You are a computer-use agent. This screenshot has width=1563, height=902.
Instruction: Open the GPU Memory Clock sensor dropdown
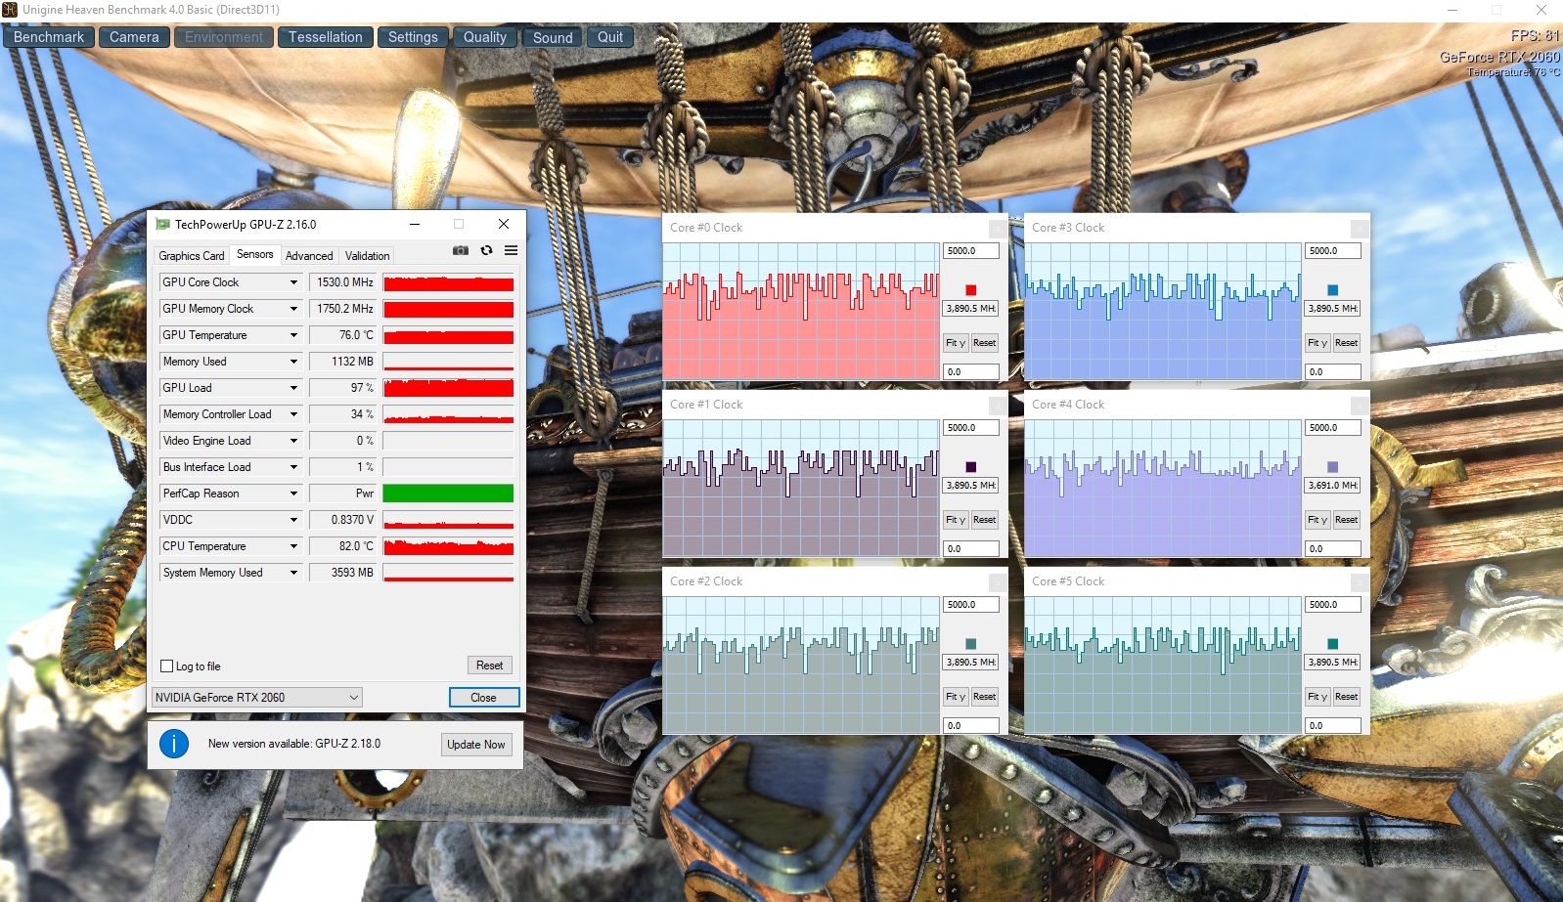click(x=293, y=309)
